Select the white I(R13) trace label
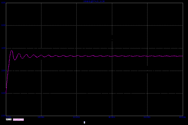The image size is (188, 125). click(9, 120)
